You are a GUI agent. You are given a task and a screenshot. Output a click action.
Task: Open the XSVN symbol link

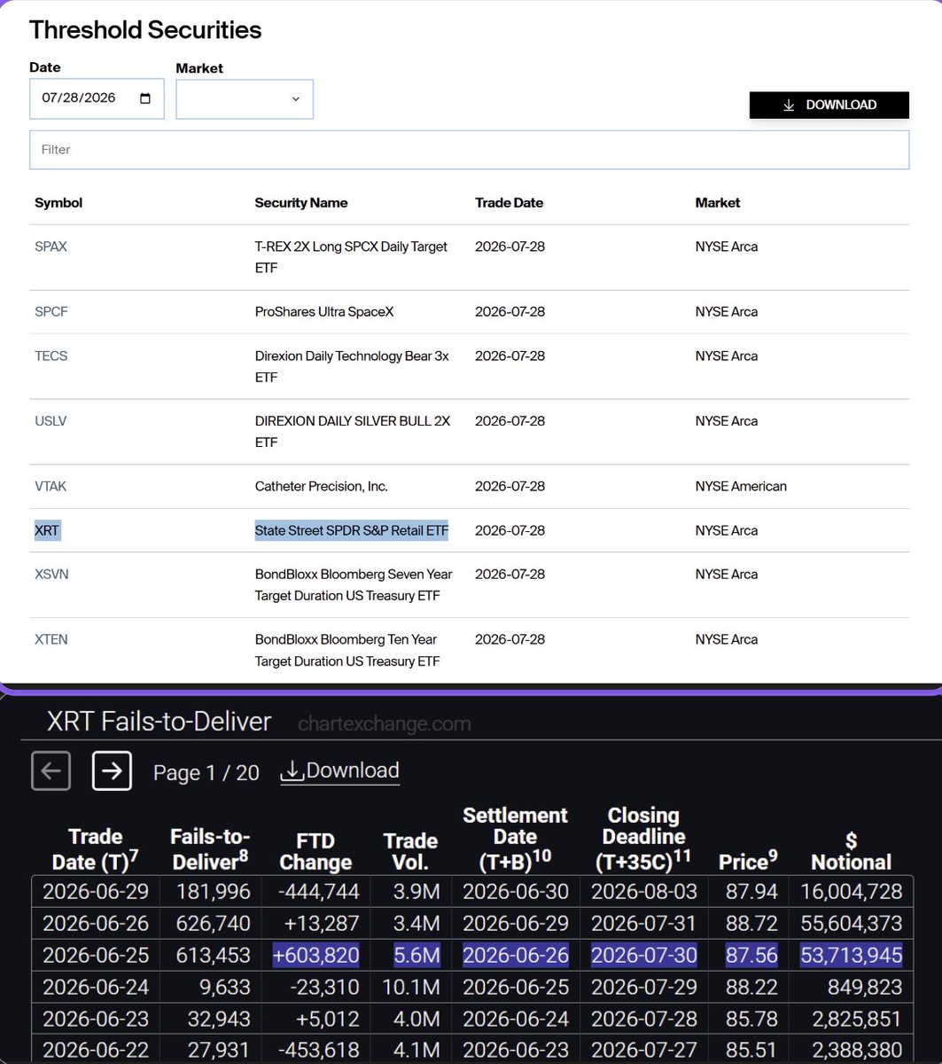[51, 574]
